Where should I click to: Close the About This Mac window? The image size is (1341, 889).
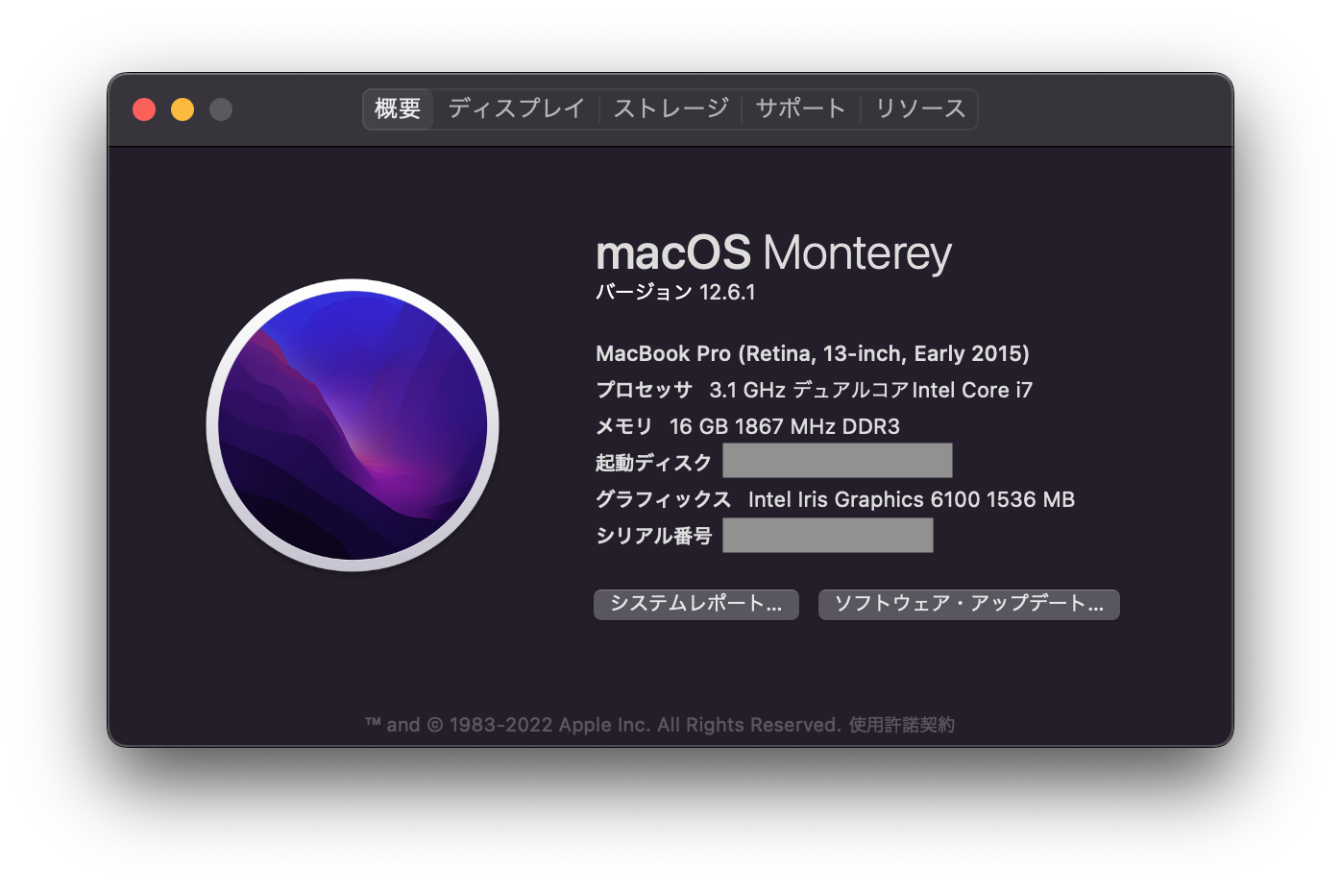pos(144,109)
